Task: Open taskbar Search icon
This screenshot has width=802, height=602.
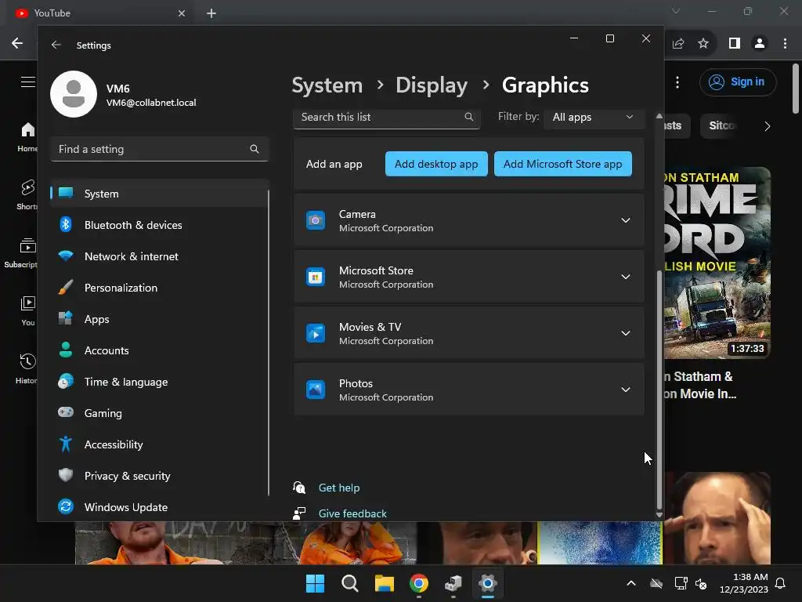Action: (x=350, y=583)
